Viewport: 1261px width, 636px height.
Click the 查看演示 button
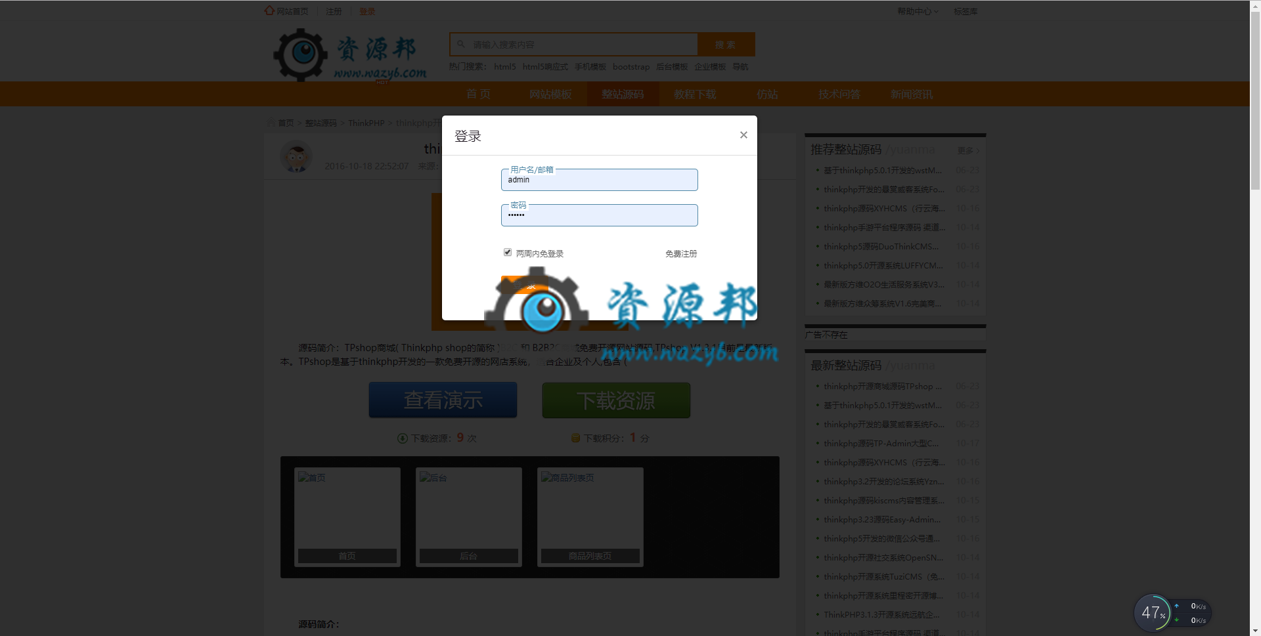[443, 400]
